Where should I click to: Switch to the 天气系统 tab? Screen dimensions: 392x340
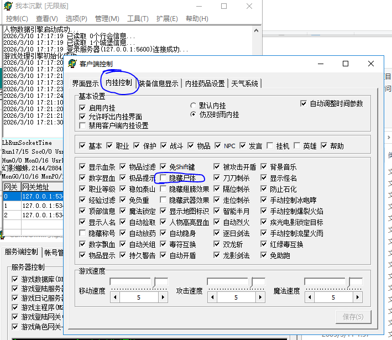click(244, 83)
